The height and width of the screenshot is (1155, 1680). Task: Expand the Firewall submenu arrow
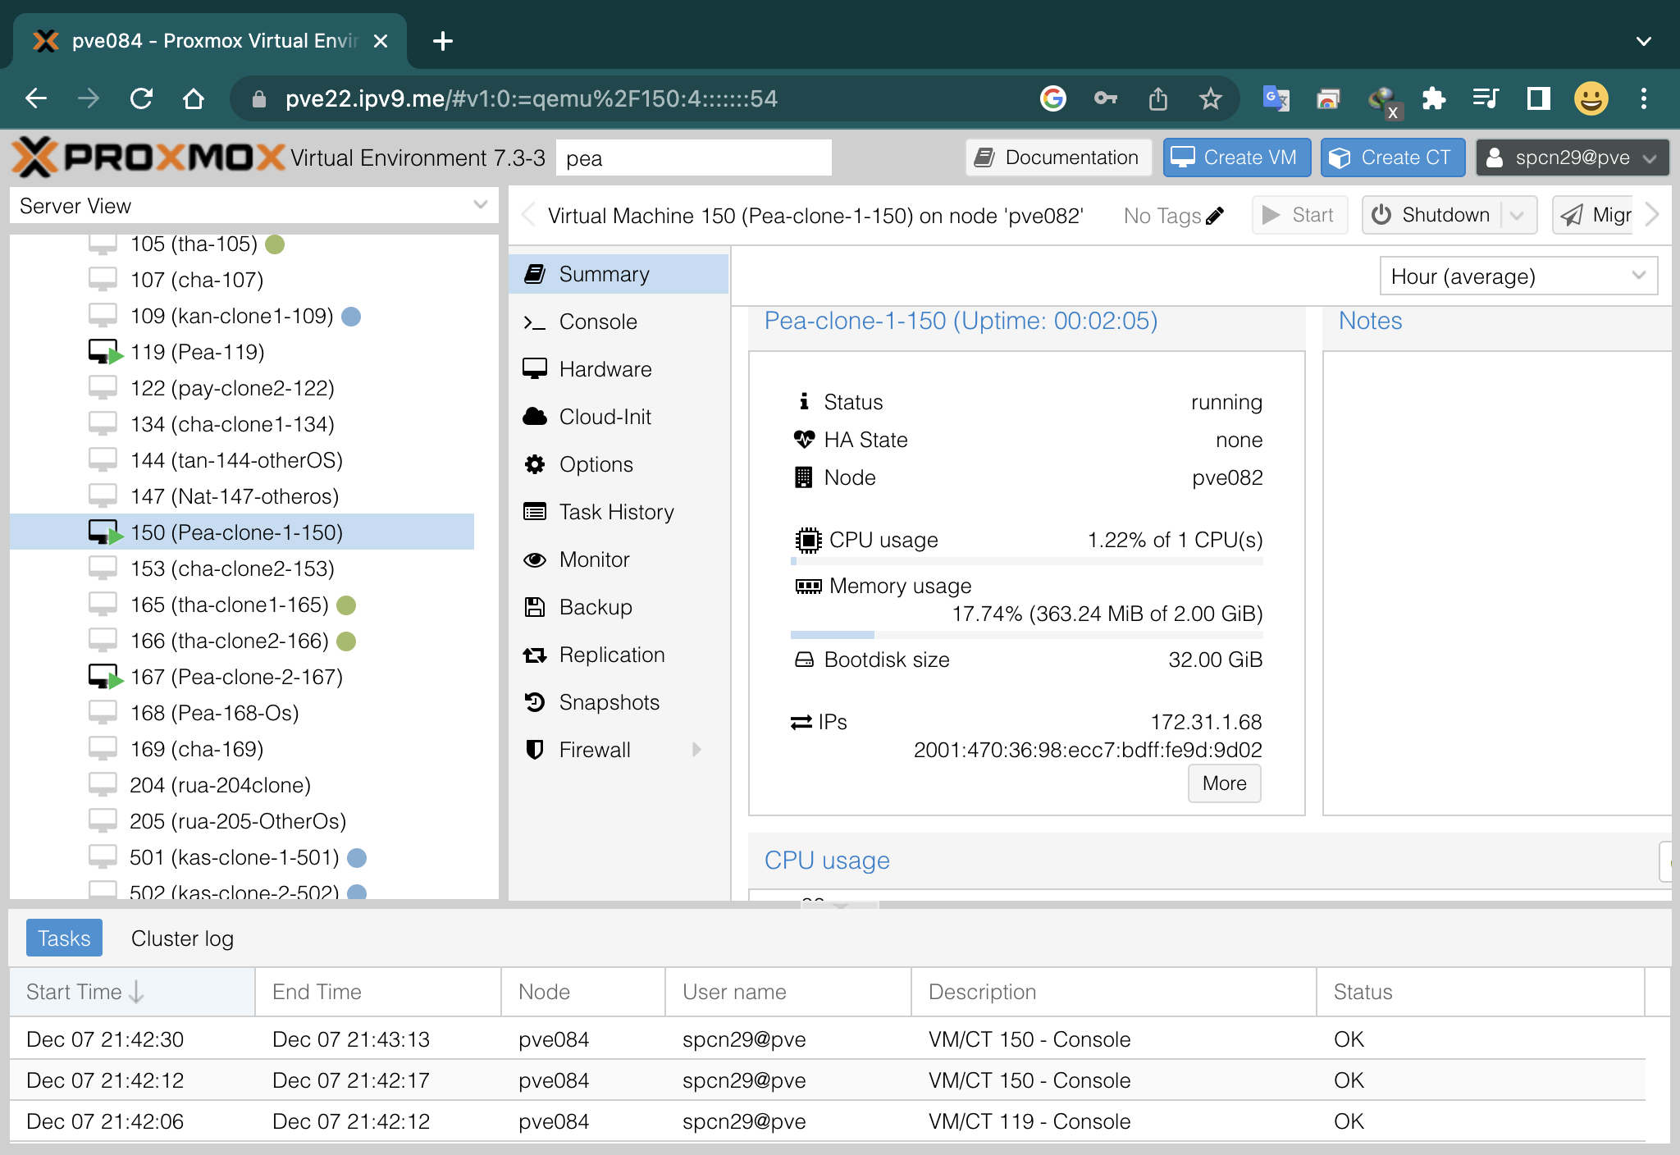coord(696,750)
